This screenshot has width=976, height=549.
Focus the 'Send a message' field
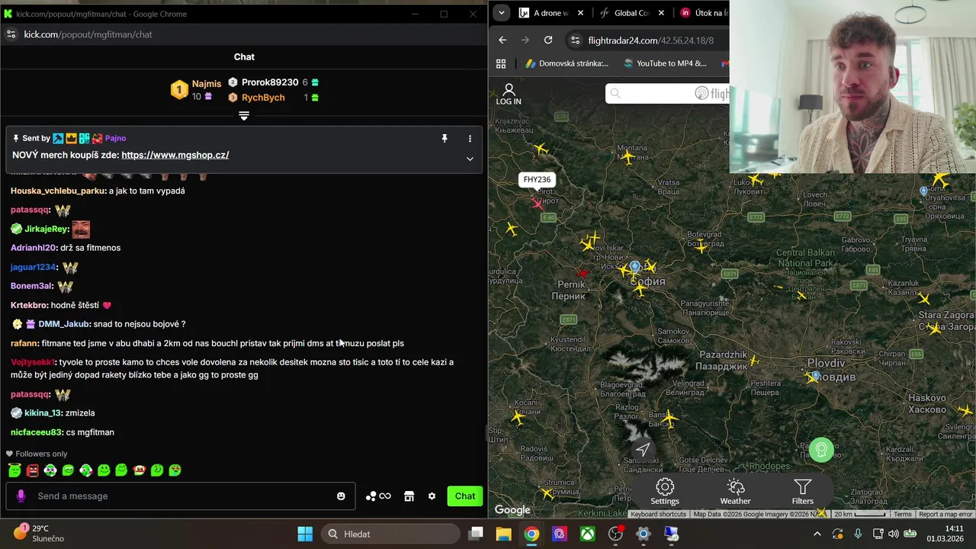[x=179, y=496]
